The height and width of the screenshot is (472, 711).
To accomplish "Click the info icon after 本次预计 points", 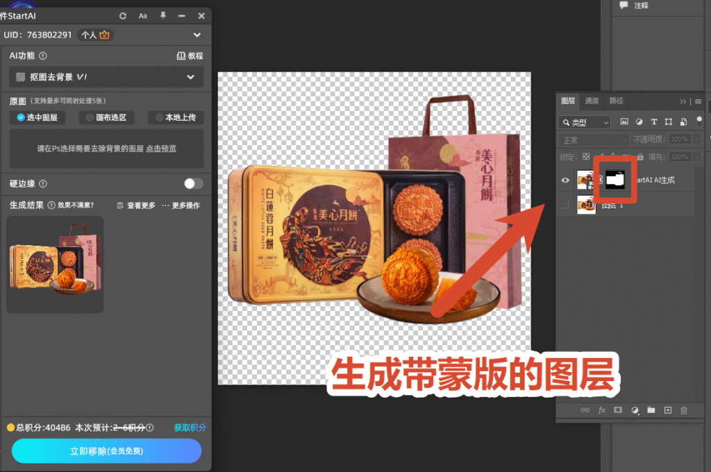I will point(150,428).
